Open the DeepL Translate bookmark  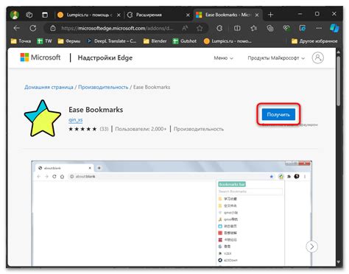pyautogui.click(x=111, y=41)
